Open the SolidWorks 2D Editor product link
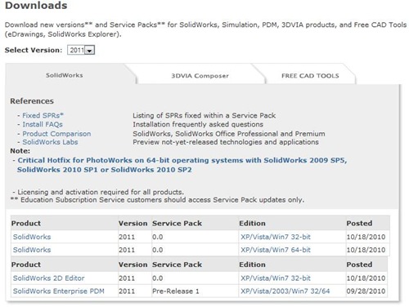Image resolution: width=409 pixels, height=307 pixels. click(49, 278)
